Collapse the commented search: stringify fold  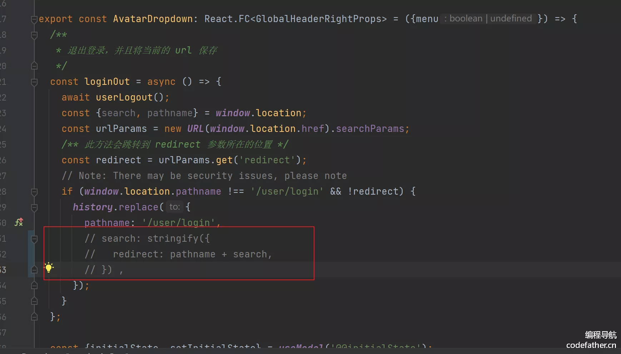click(34, 239)
